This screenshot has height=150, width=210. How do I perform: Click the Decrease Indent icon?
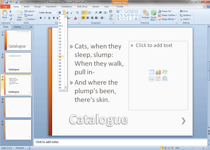96,12
